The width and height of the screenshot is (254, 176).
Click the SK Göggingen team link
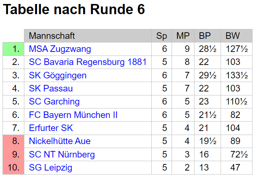coord(58,75)
